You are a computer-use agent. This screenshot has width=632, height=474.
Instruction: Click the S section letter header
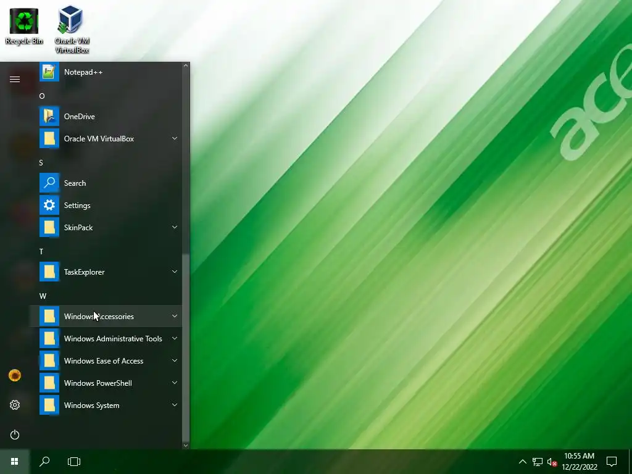click(41, 163)
